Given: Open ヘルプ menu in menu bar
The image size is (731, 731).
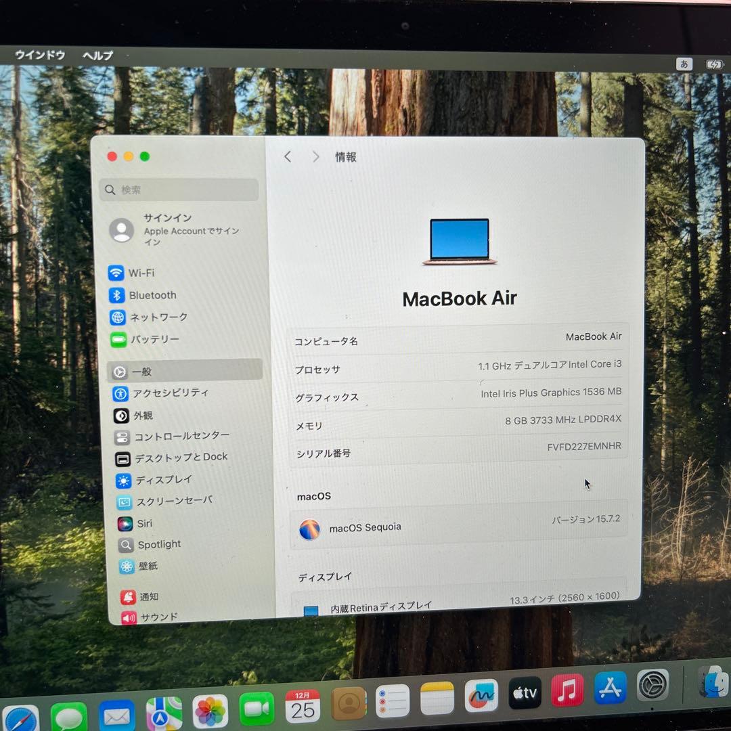Looking at the screenshot, I should click(x=98, y=55).
